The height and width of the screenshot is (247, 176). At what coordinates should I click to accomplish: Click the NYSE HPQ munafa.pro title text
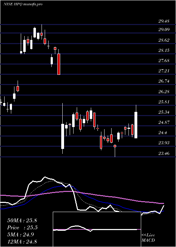tap(23, 4)
